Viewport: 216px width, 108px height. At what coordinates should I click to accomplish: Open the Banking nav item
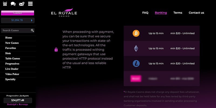(161, 13)
